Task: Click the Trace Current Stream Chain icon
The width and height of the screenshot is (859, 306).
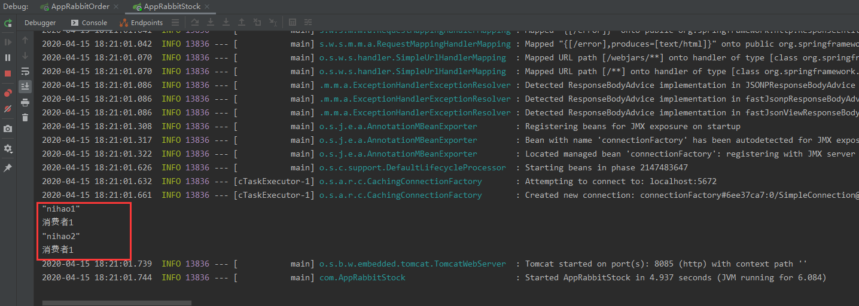Action: pyautogui.click(x=309, y=23)
